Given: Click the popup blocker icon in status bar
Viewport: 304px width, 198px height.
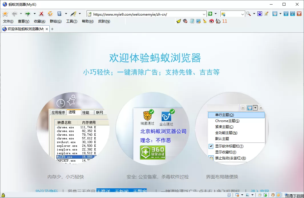Looking at the screenshot, I should pos(237,195).
